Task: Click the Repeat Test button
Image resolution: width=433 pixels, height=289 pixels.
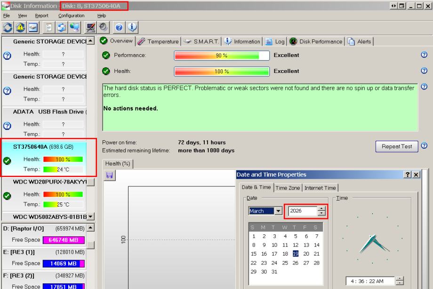Action: (x=397, y=146)
